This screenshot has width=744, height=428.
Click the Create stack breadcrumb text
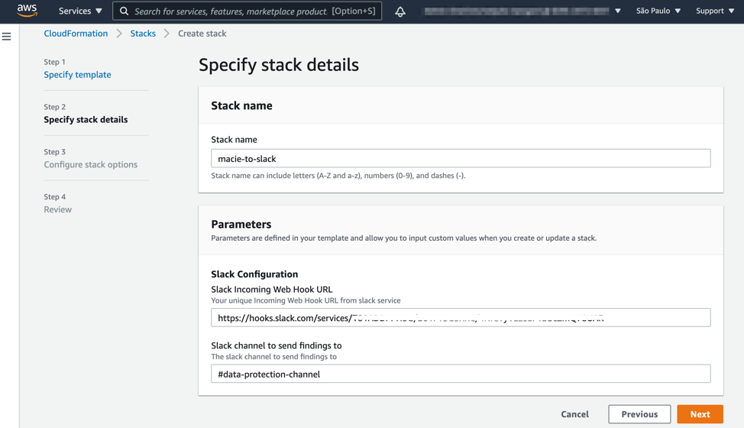pyautogui.click(x=202, y=33)
